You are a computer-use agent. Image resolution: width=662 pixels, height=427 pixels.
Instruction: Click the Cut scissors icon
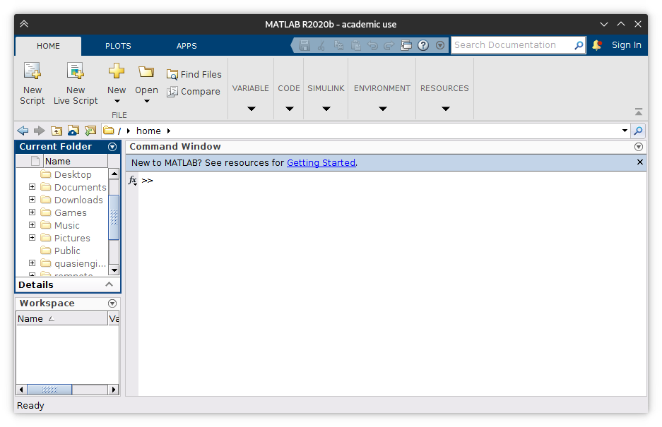321,45
